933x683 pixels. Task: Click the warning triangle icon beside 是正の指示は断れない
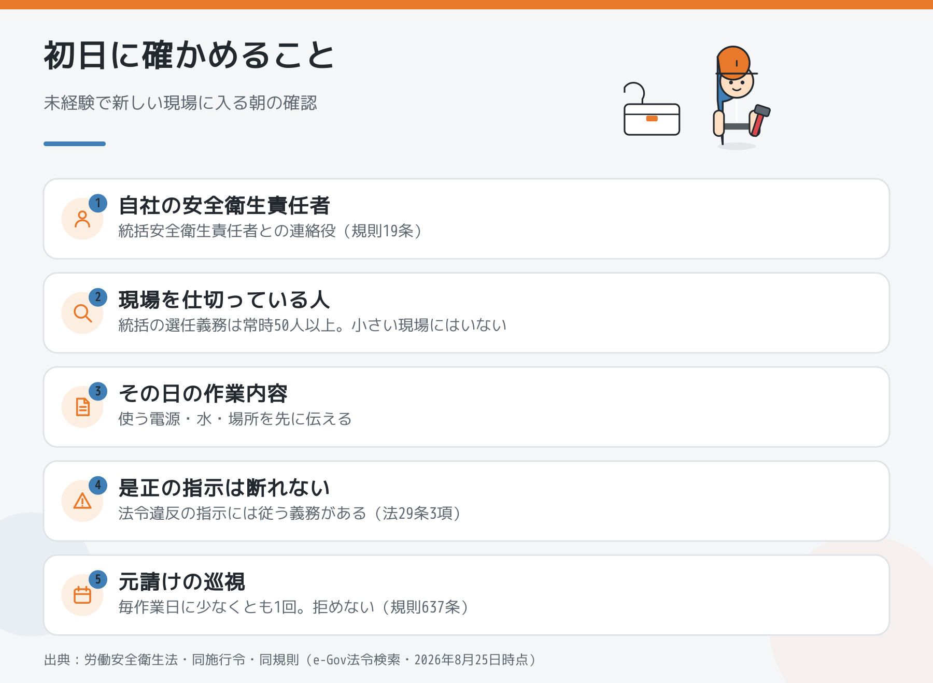(82, 501)
